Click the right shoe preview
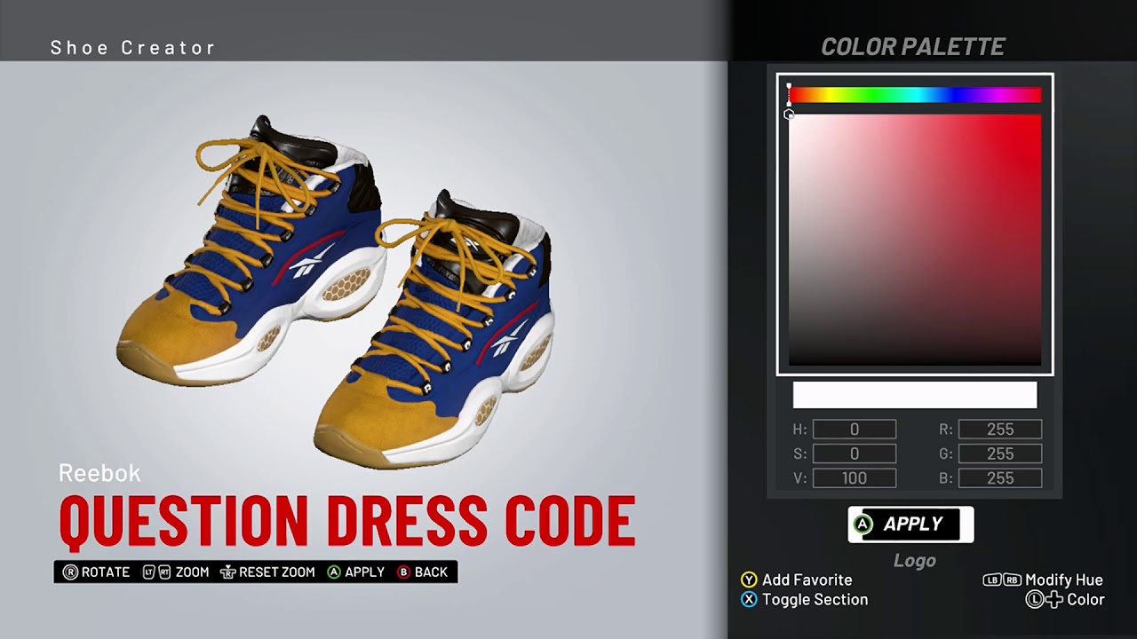 click(435, 328)
